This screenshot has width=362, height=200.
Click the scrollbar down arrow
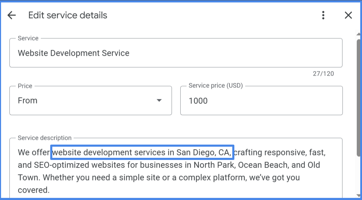(359, 196)
